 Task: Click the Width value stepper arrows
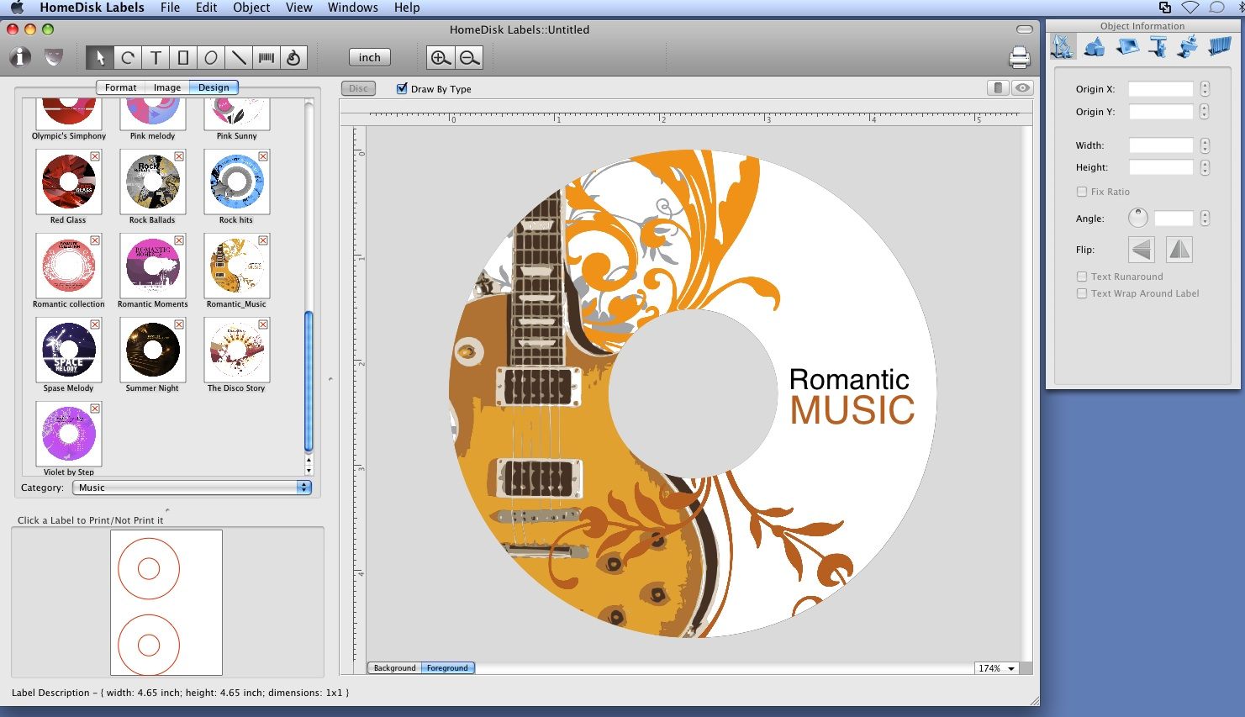1205,145
